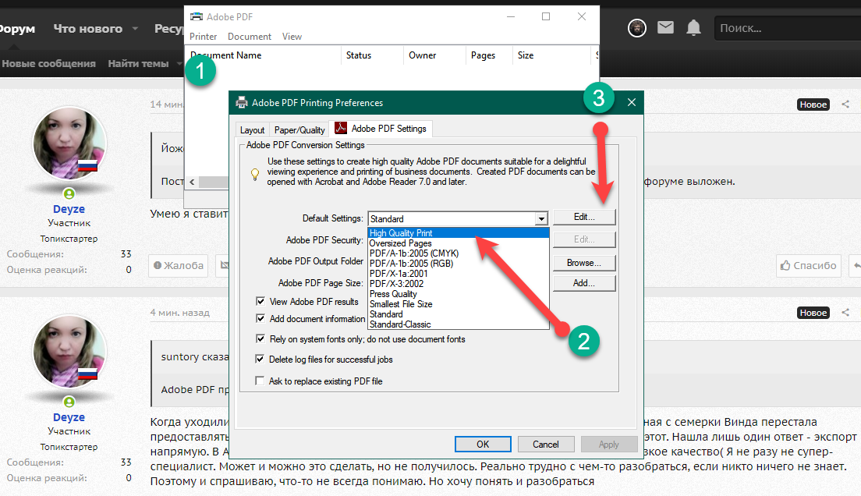This screenshot has width=861, height=496.
Task: Select Oversized Pages from the list
Action: click(459, 243)
